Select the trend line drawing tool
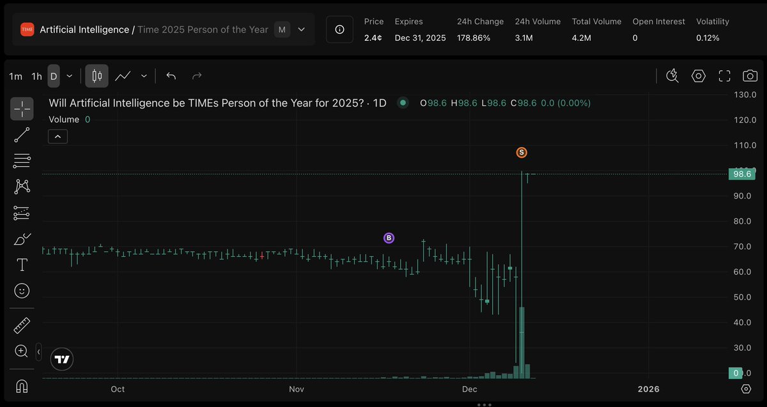This screenshot has height=407, width=767. (22, 135)
